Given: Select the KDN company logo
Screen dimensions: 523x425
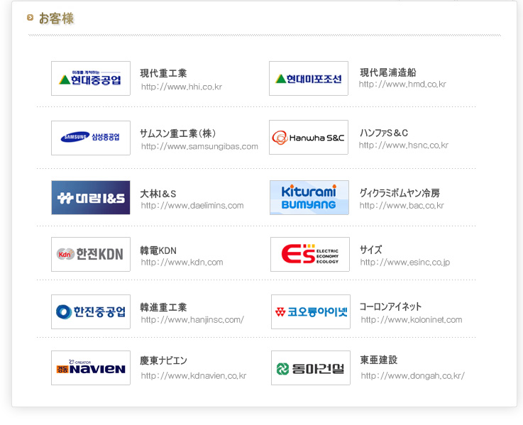Looking at the screenshot, I should (x=91, y=254).
